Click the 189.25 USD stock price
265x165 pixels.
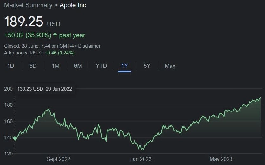coord(24,22)
